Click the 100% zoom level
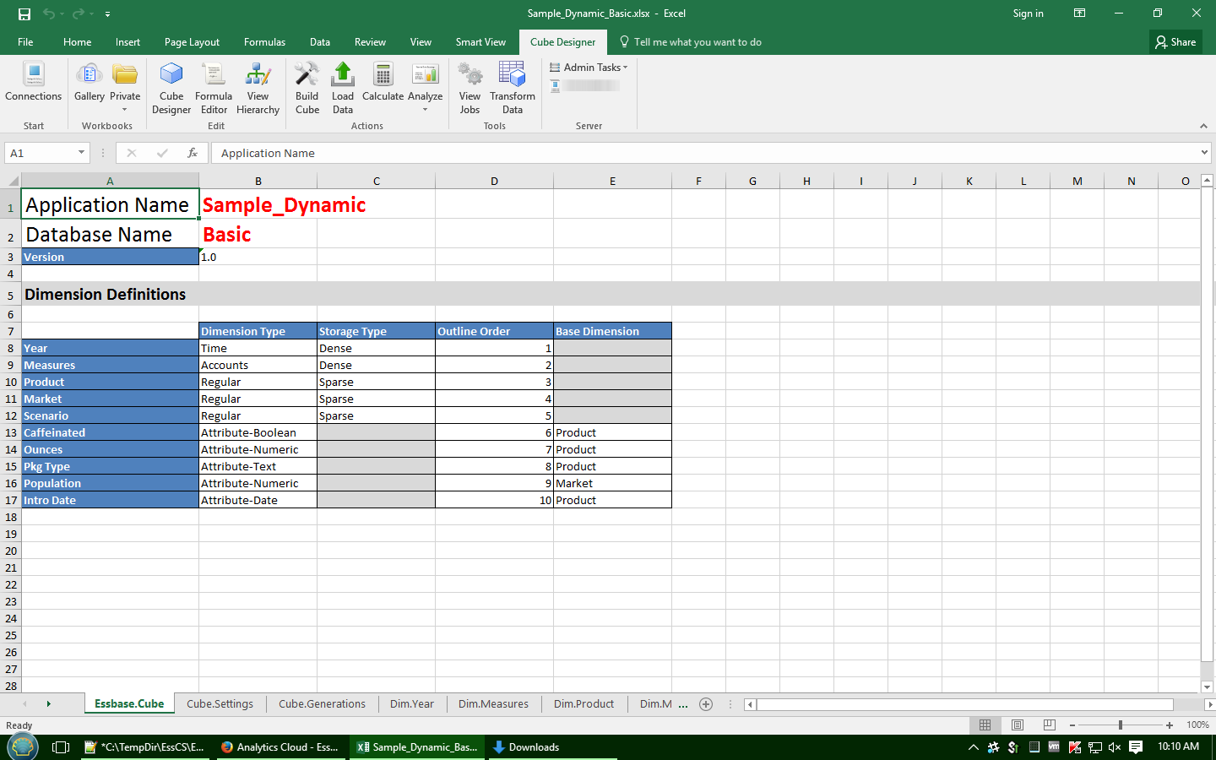 click(1197, 725)
